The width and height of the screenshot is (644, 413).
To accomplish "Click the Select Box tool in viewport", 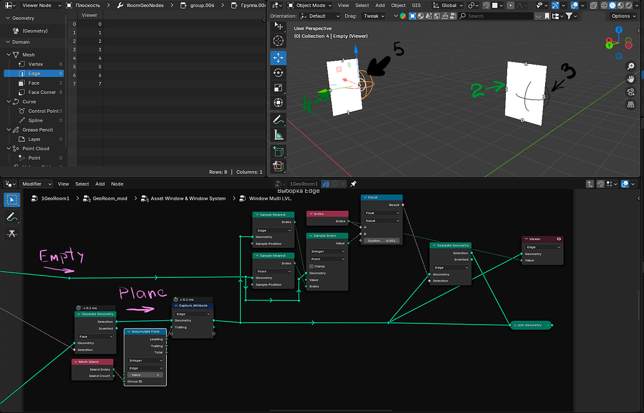I will tap(279, 26).
